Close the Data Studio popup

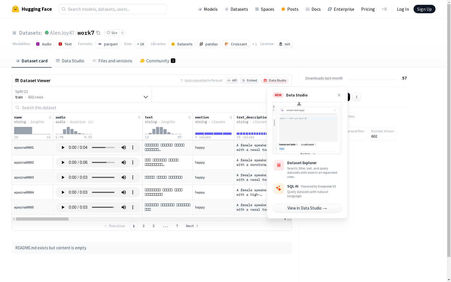(339, 95)
